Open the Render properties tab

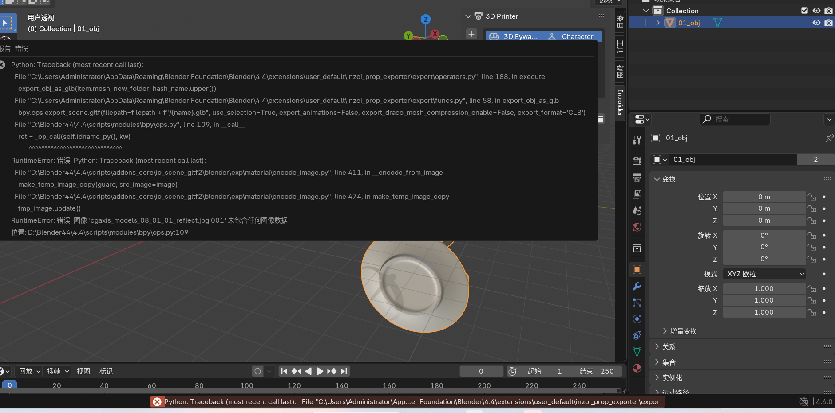pyautogui.click(x=637, y=161)
